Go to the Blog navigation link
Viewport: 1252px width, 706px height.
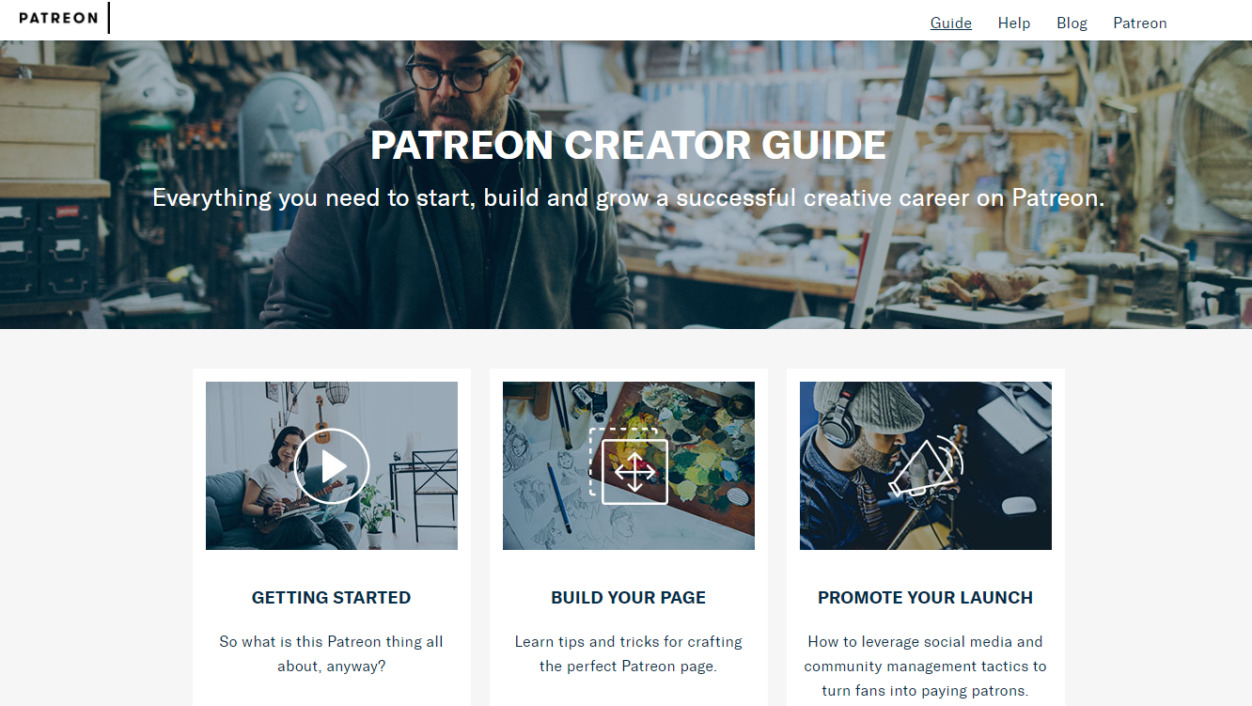coord(1072,23)
